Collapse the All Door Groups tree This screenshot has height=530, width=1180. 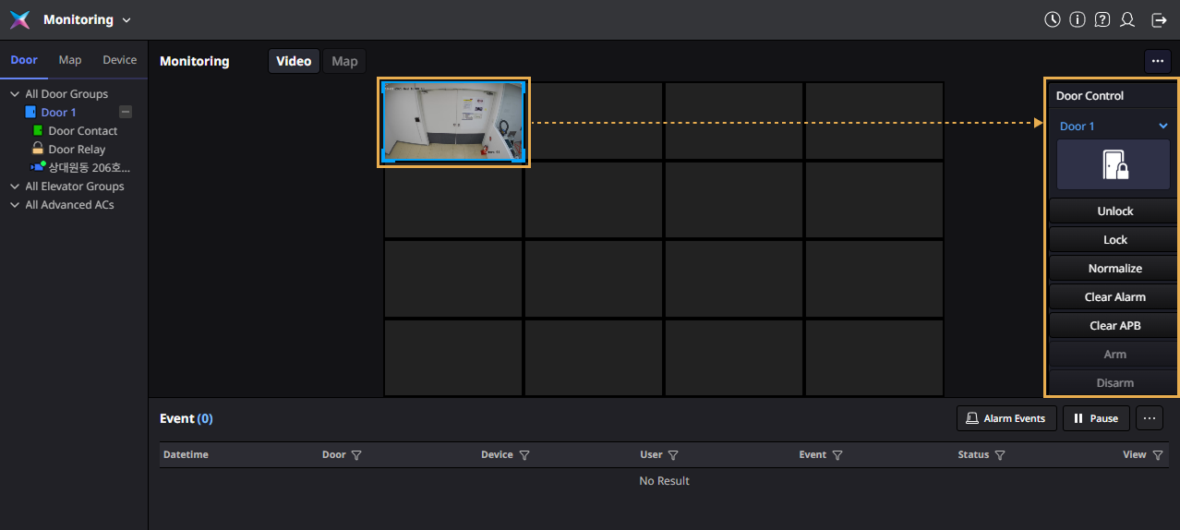[15, 94]
